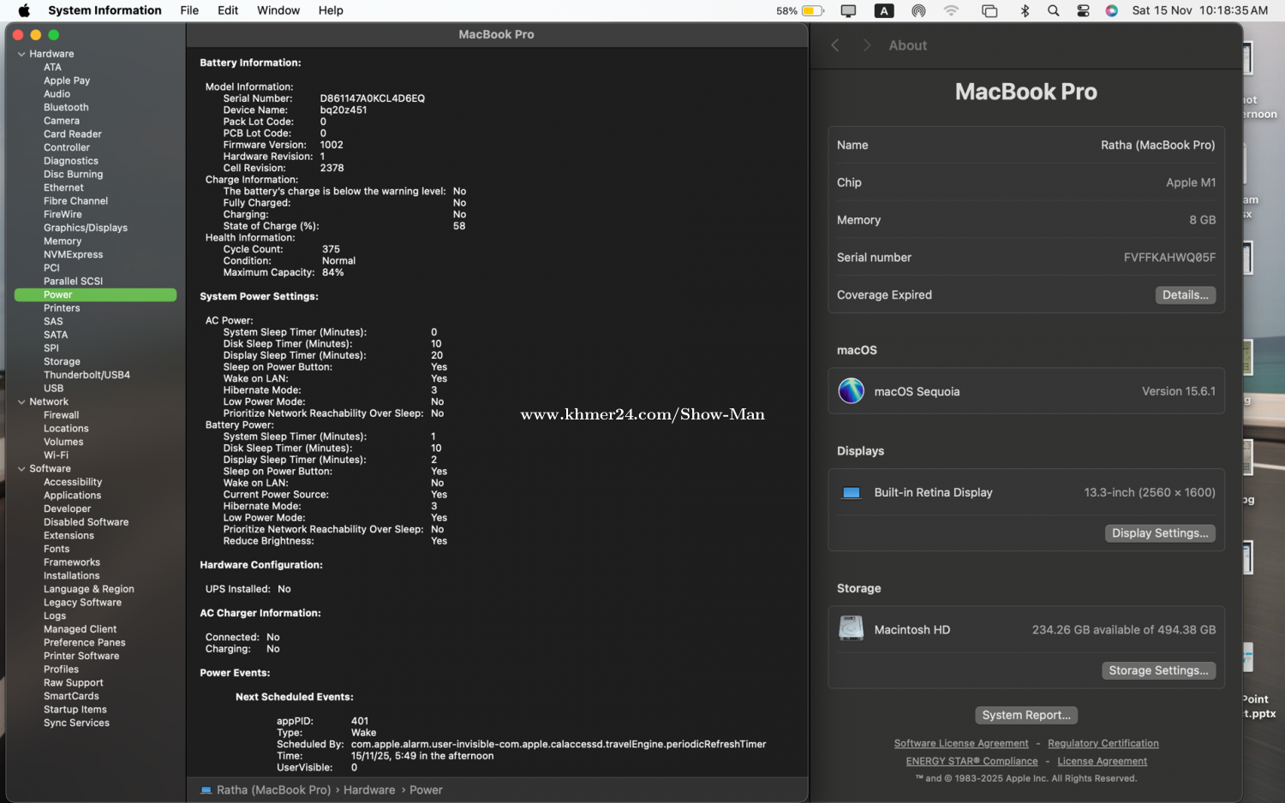Click the System Report button
Viewport: 1285px width, 803px height.
click(x=1025, y=715)
